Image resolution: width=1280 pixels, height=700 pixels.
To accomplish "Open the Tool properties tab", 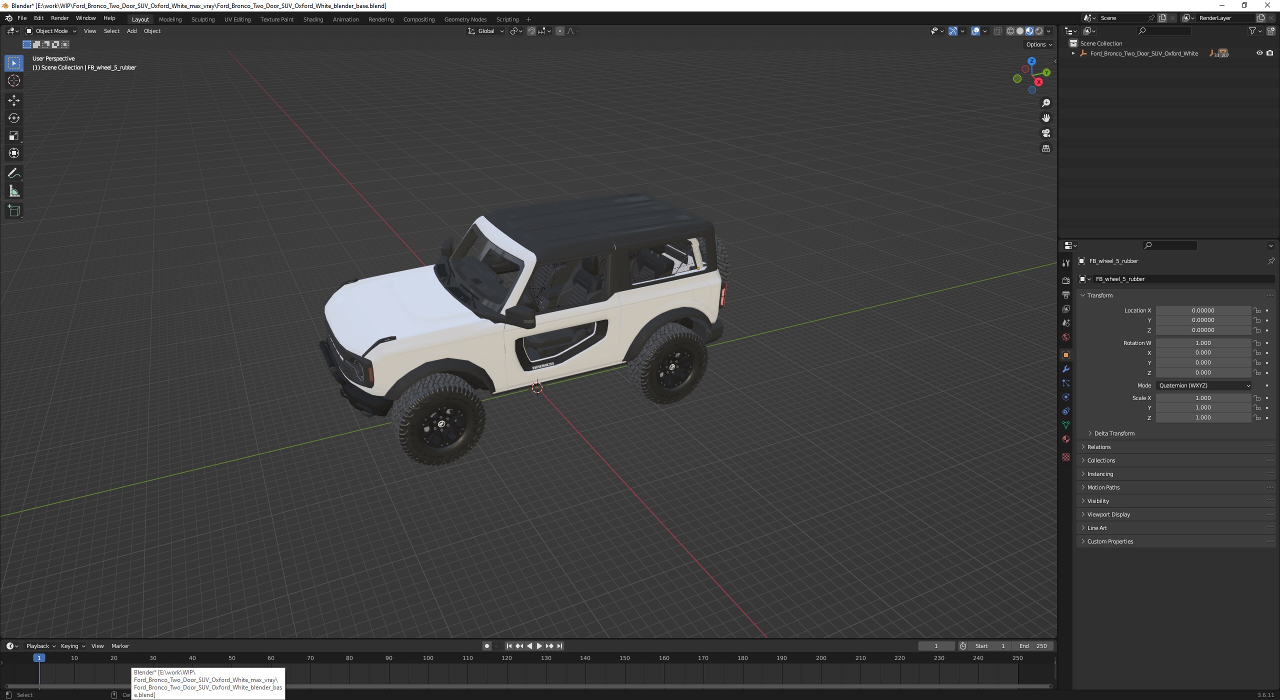I will coord(1065,263).
